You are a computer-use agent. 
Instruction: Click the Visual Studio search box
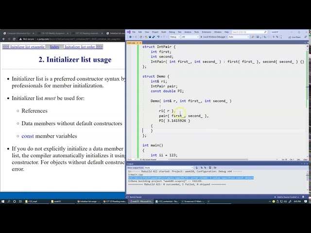tap(249, 32)
